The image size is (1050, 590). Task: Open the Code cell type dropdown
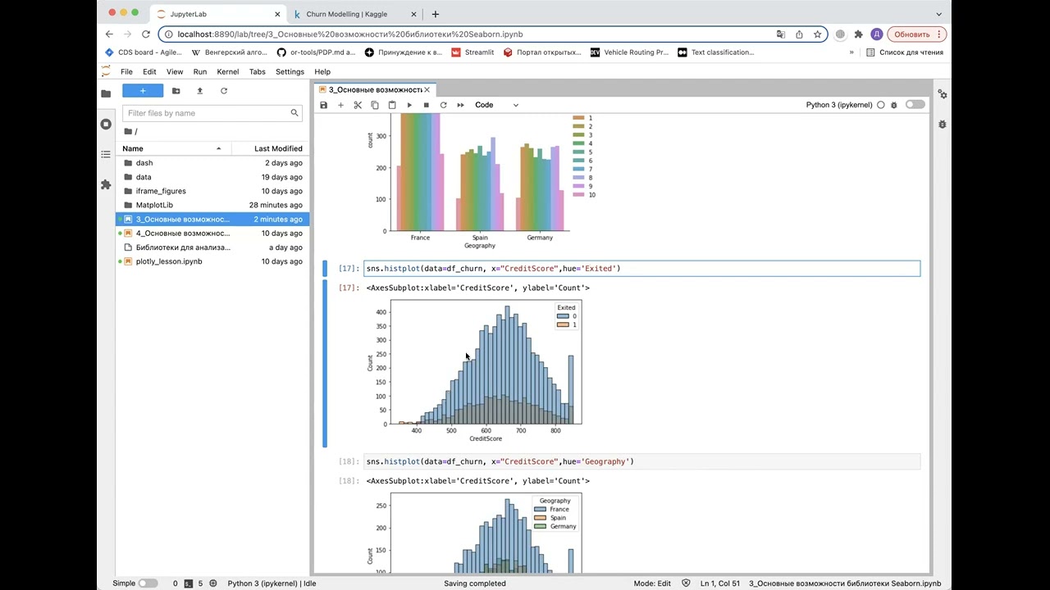pos(496,105)
